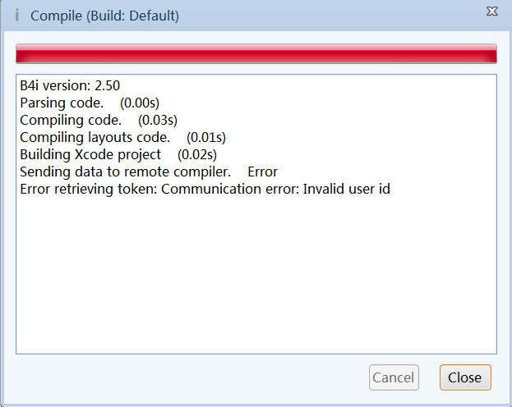Image resolution: width=512 pixels, height=407 pixels.
Task: Click the "Compiling layouts code." log entry
Action: point(95,137)
